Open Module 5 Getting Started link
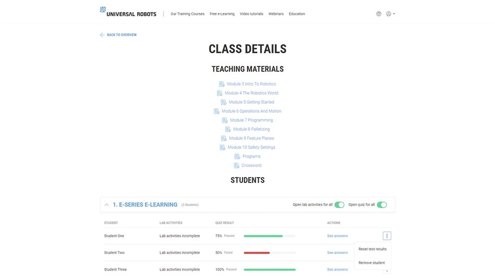Screen dimensions: 495x278 point(251,102)
